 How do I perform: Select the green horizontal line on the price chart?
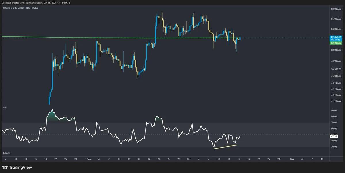[121, 38]
